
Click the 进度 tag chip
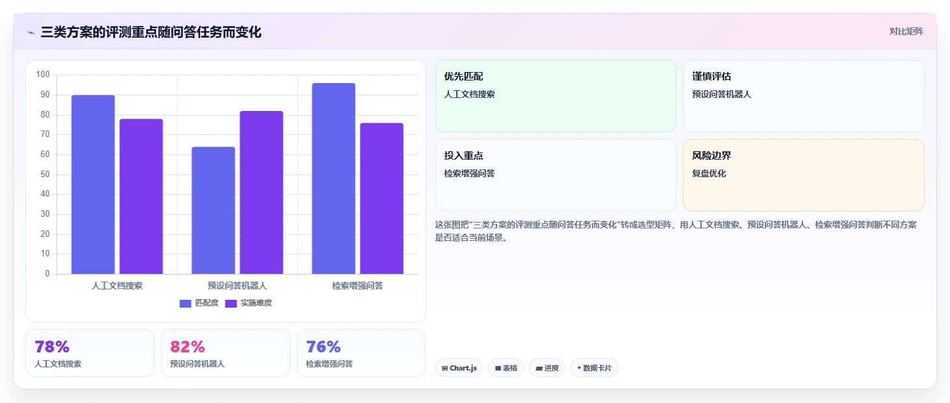(547, 368)
